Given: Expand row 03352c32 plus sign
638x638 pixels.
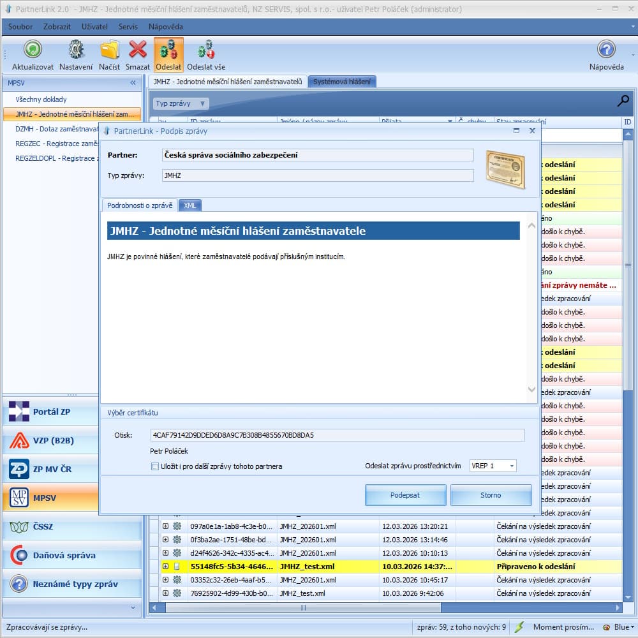Looking at the screenshot, I should [166, 580].
